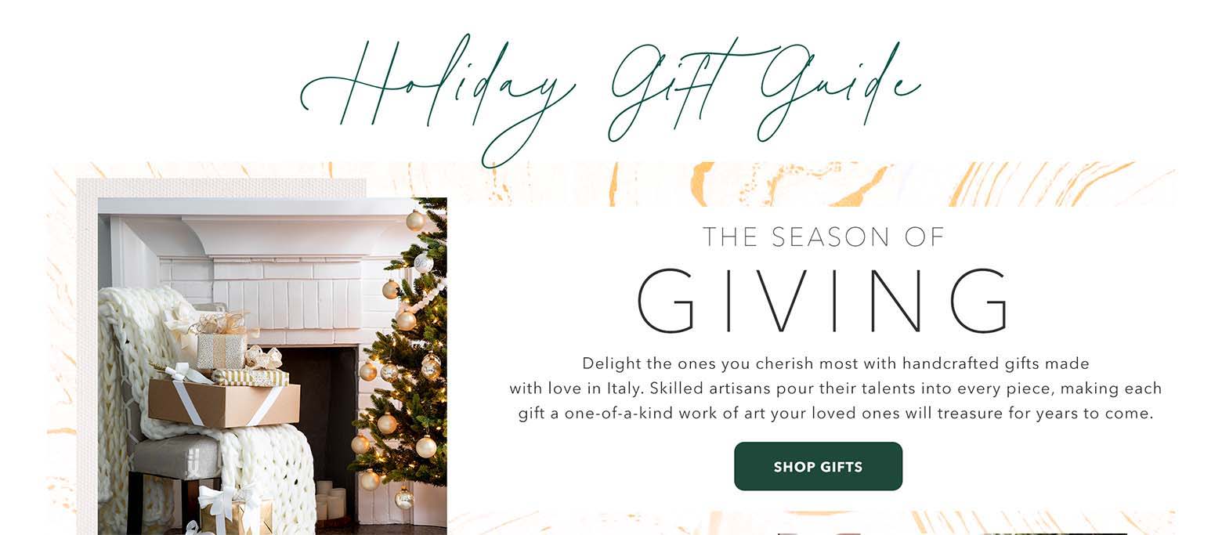Click the gold ornament at the top of the tree
Screen dimensions: 1222x535
click(x=415, y=221)
